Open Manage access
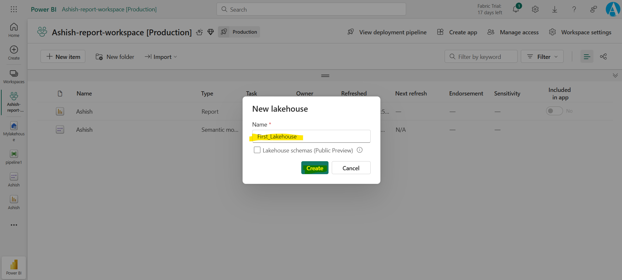 513,32
